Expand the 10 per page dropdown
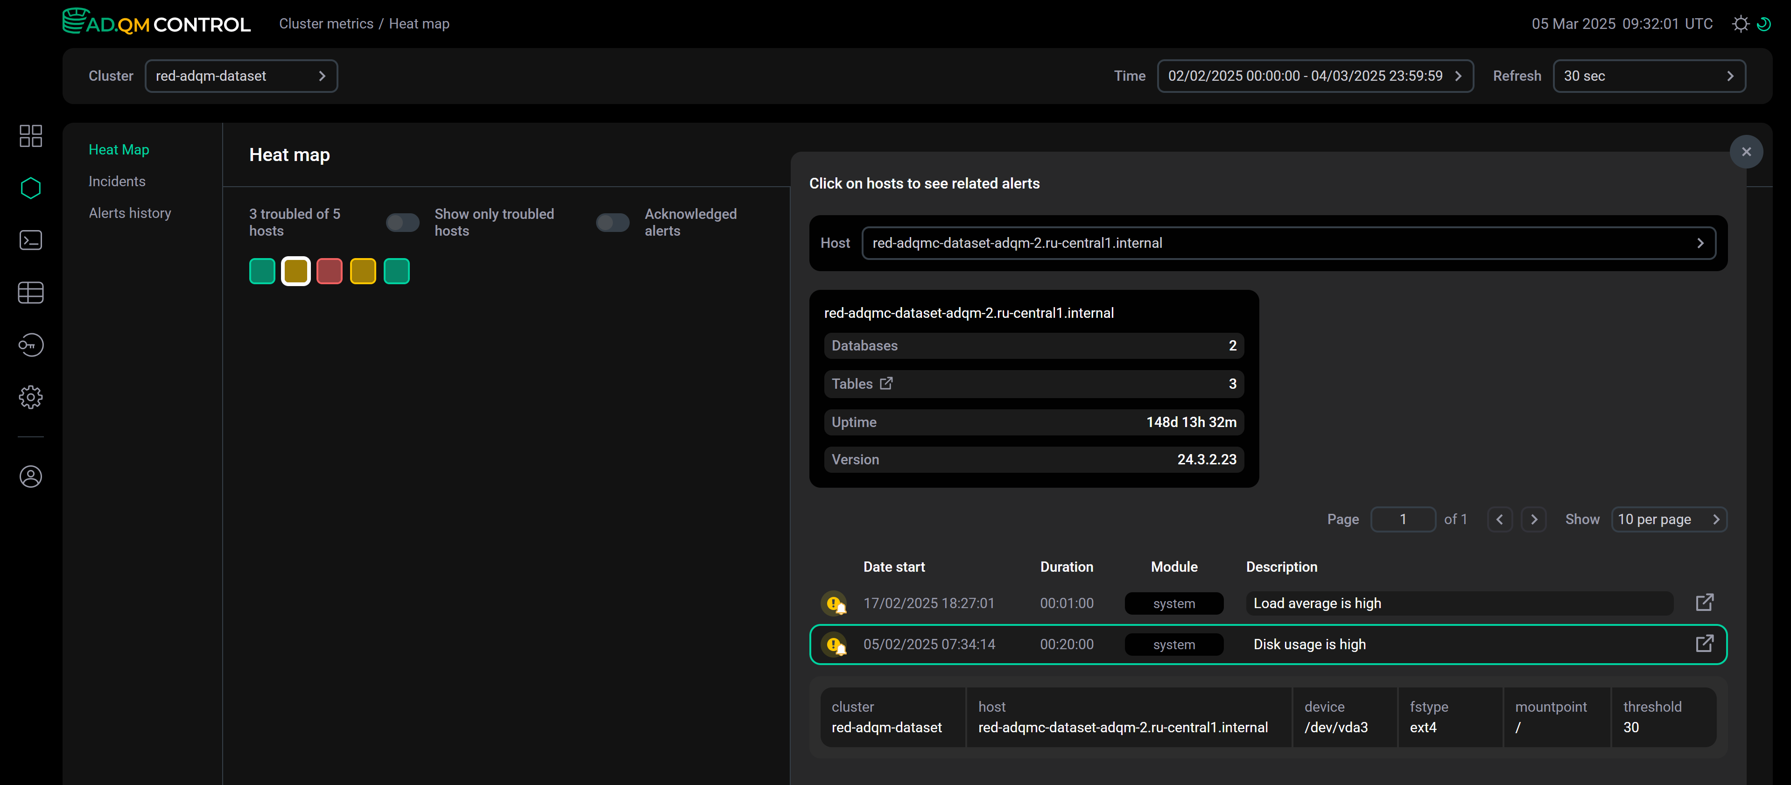Viewport: 1791px width, 785px height. pyautogui.click(x=1668, y=519)
